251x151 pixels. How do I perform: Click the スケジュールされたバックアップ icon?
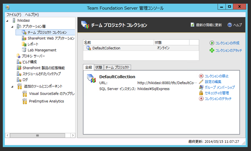[19, 74]
